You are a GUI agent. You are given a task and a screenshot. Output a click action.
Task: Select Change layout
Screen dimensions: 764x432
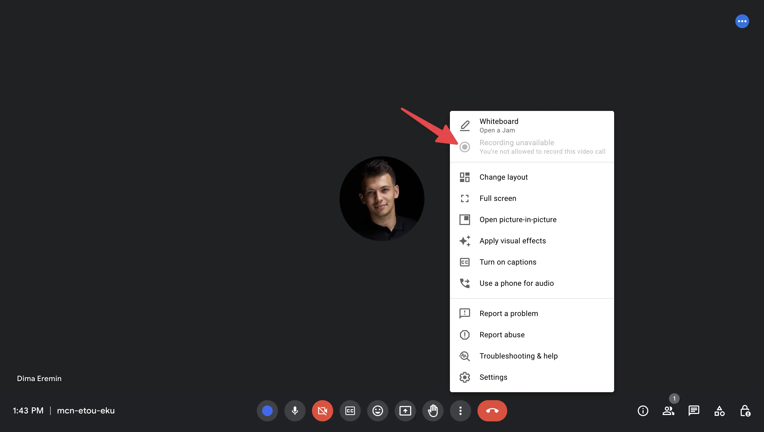tap(503, 177)
